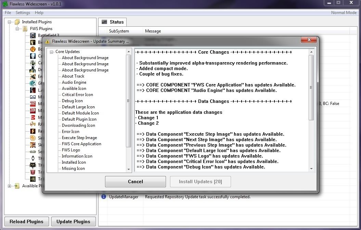The height and width of the screenshot is (230, 361).
Task: Click the Installed Plugins folder icon
Action: (17, 22)
